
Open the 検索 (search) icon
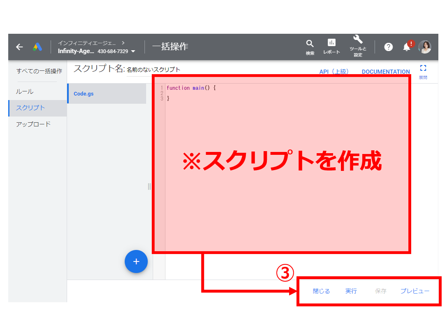click(310, 46)
